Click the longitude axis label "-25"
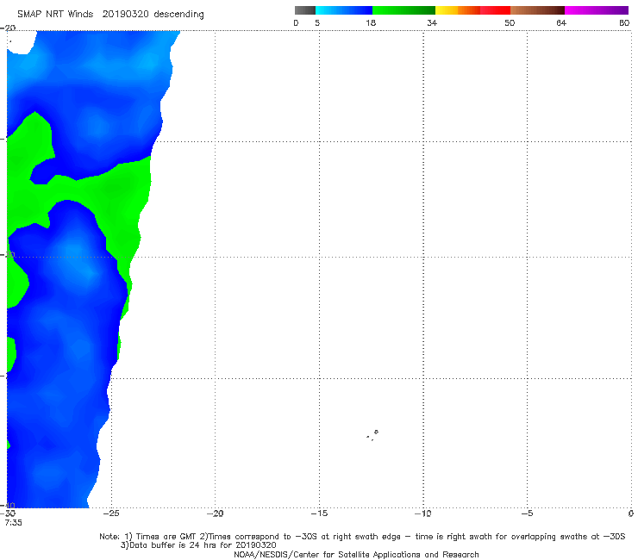This screenshot has height=560, width=638. click(x=111, y=513)
